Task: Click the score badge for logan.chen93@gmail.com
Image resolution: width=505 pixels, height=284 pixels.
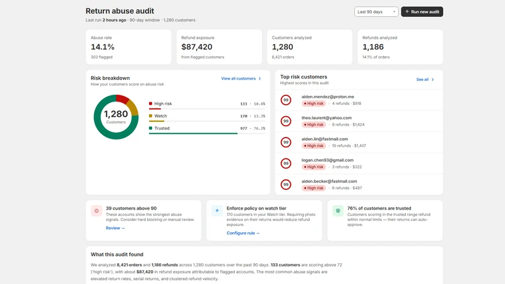Action: pyautogui.click(x=286, y=163)
